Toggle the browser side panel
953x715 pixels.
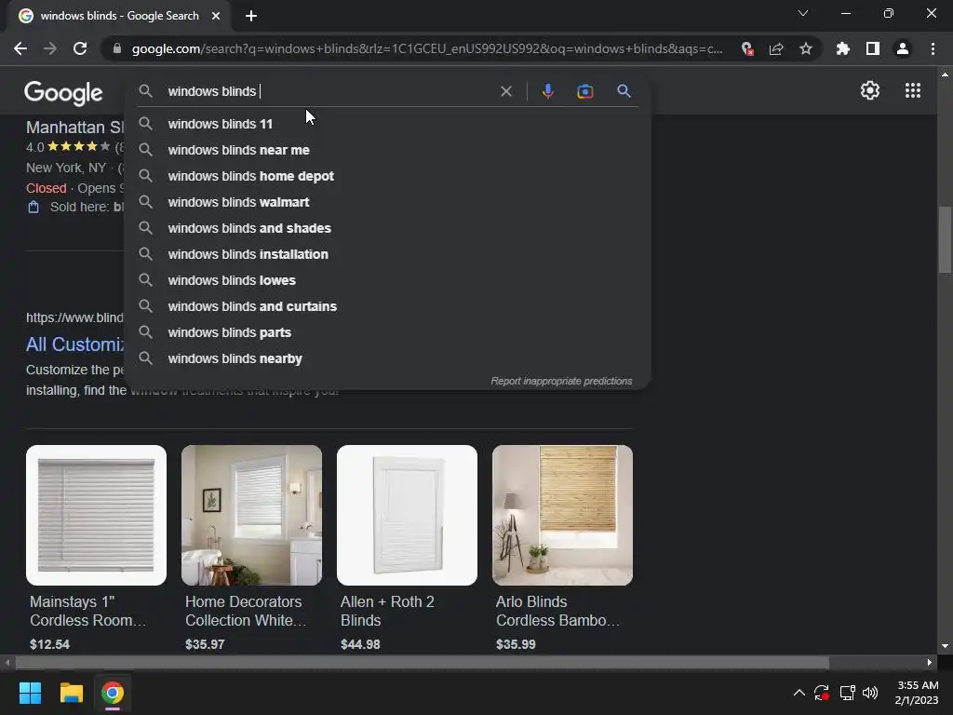coord(873,48)
